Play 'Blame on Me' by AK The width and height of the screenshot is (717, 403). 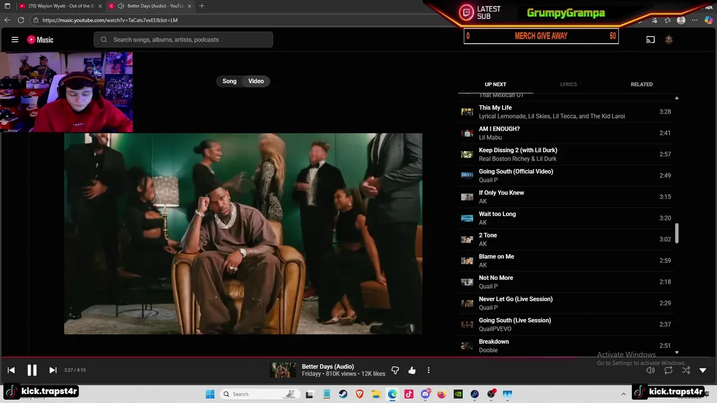[x=566, y=261]
